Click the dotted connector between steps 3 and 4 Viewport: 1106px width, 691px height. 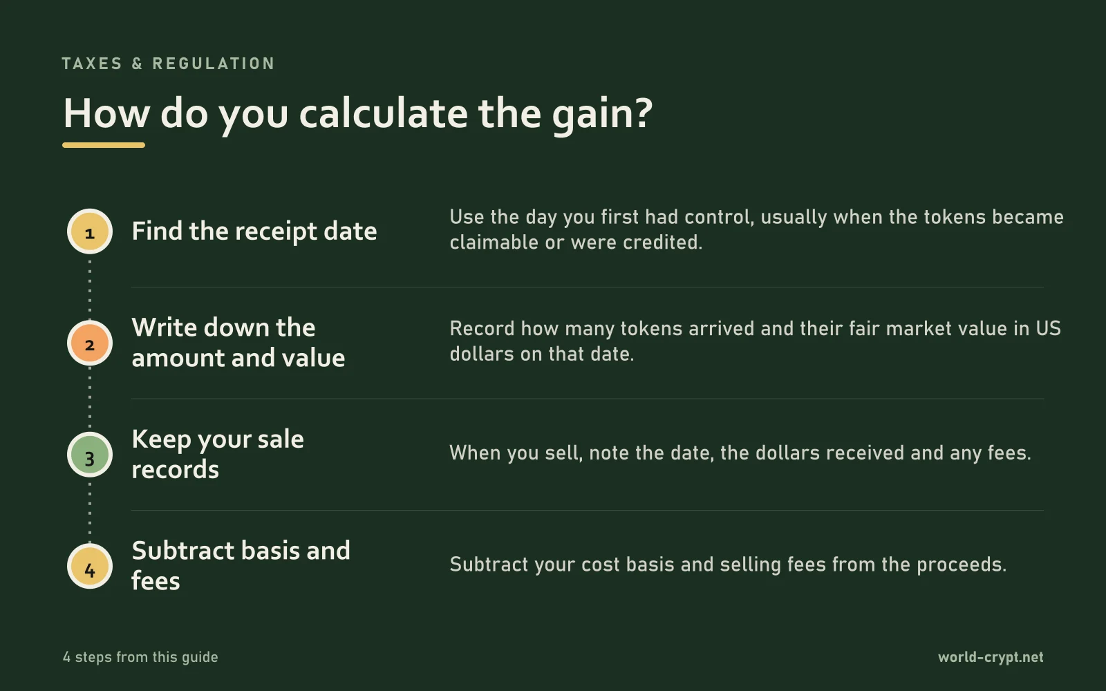click(x=90, y=510)
